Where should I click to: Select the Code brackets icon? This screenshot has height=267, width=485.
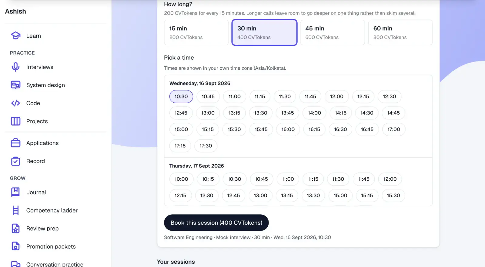pos(15,103)
